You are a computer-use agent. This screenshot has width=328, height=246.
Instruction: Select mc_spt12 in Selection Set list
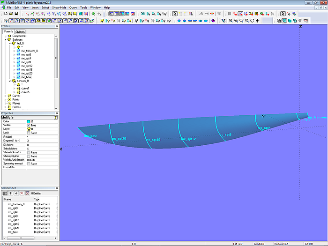(x=14, y=220)
